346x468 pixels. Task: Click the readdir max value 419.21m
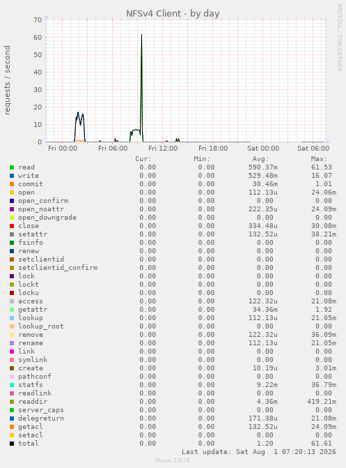coord(322,402)
